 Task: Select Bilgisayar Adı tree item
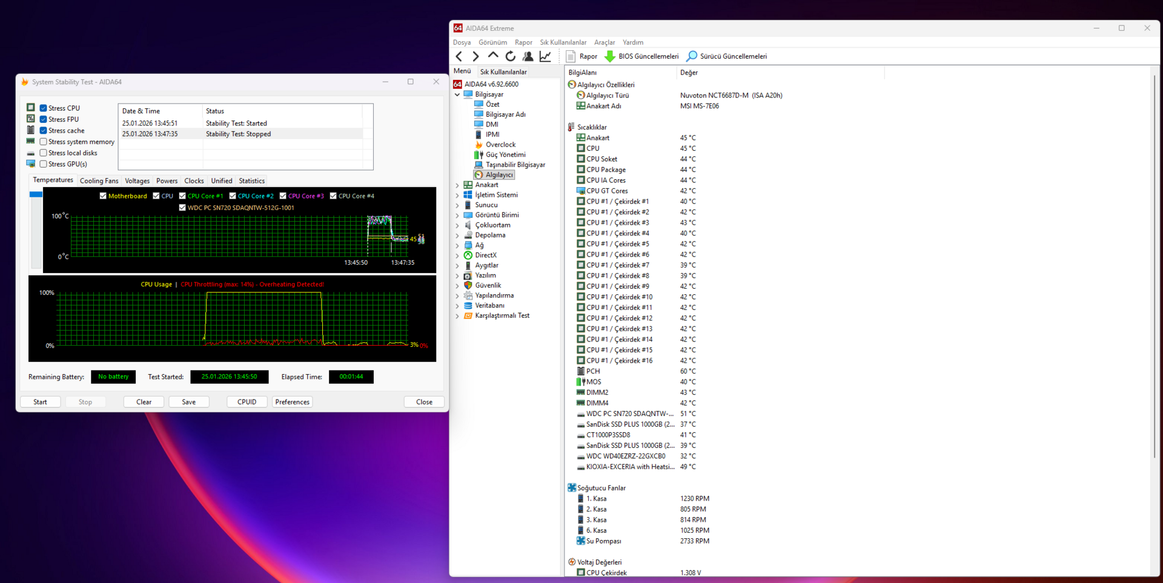point(505,114)
